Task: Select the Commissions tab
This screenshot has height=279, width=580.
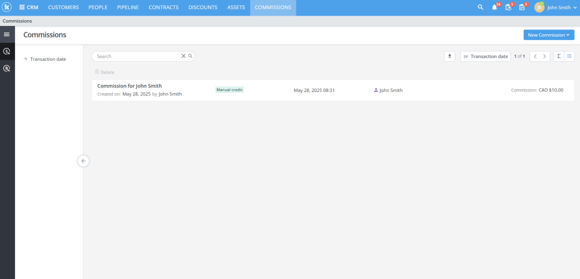Action: pyautogui.click(x=273, y=8)
